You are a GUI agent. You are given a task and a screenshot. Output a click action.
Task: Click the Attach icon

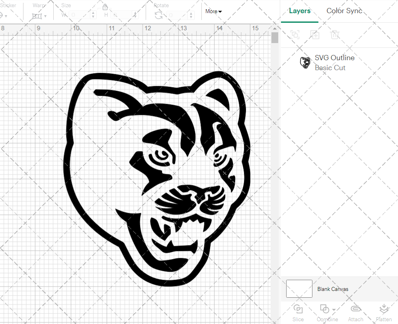[355, 310]
